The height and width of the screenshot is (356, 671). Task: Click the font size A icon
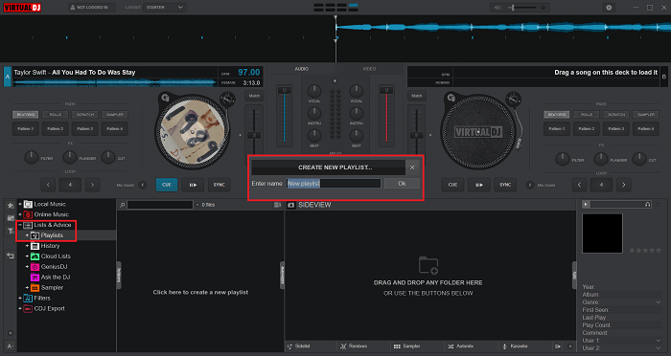tap(11, 345)
